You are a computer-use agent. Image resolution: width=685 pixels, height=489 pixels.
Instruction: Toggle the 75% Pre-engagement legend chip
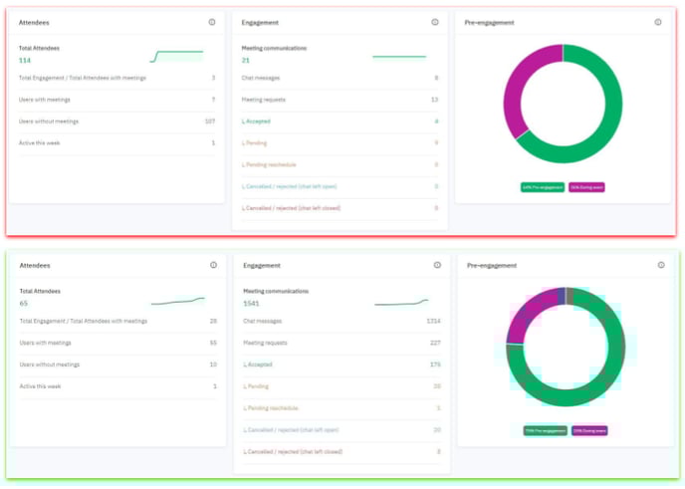click(546, 430)
